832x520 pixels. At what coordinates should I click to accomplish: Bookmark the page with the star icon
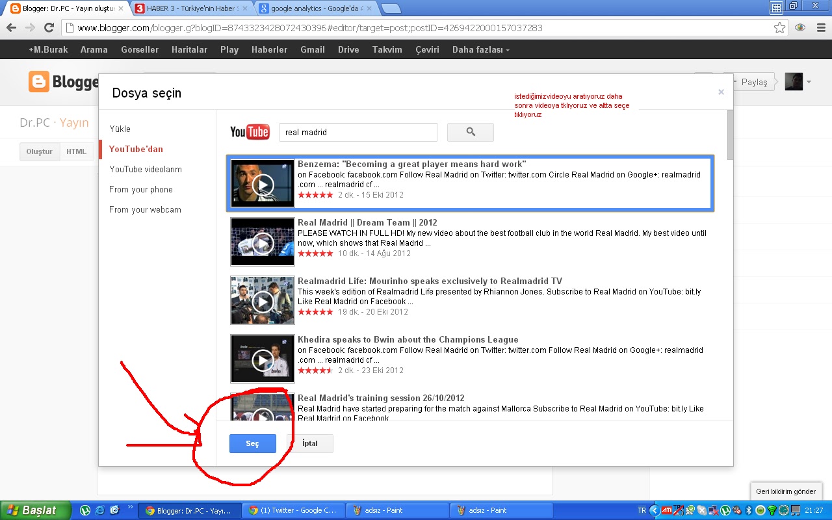tap(779, 28)
